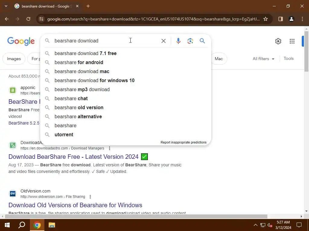Open a new tab with the plus icon
Screen dimensions: 309x231
coord(88,6)
